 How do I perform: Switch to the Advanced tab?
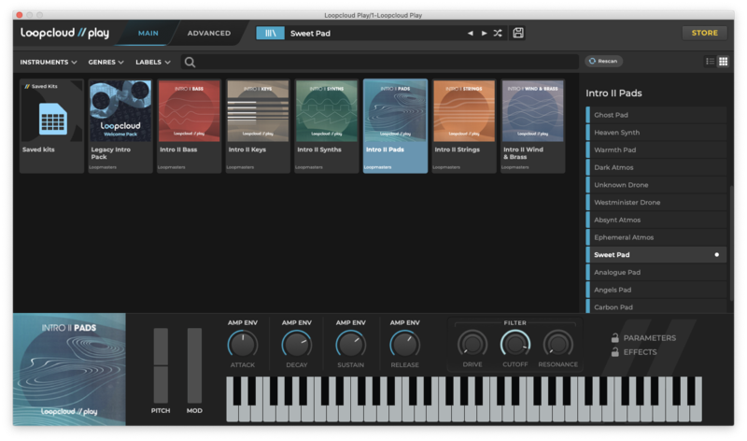(209, 34)
